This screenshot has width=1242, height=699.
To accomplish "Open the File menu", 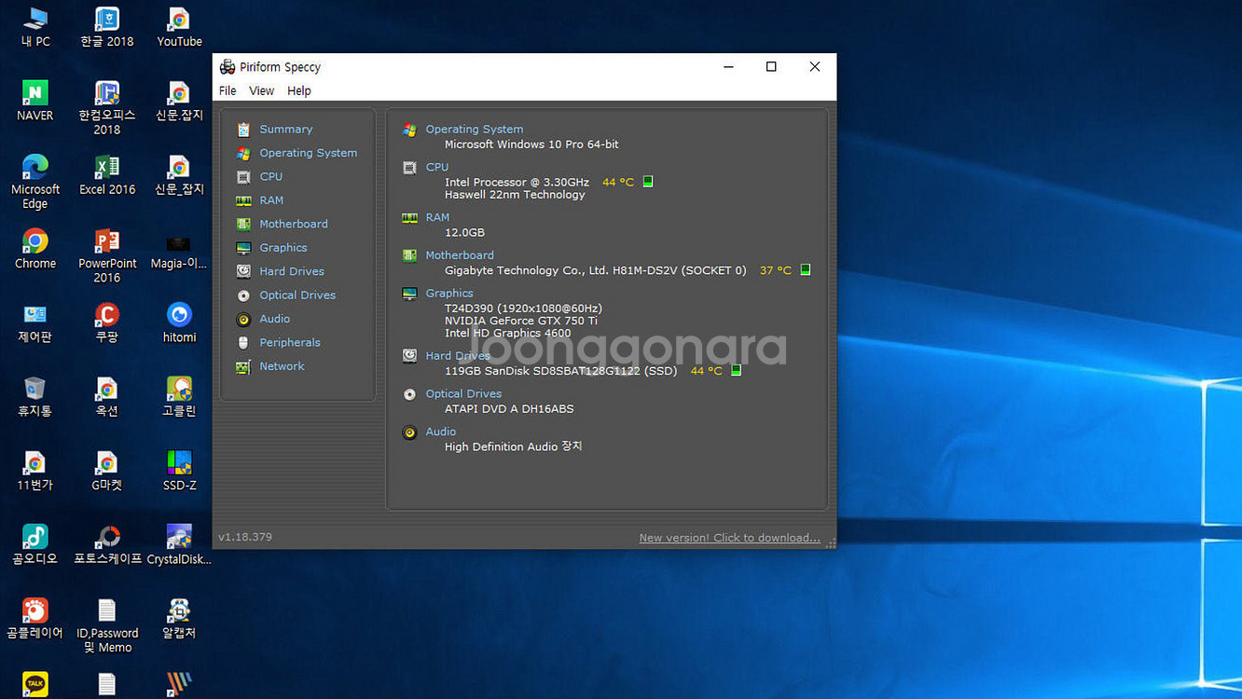I will click(228, 91).
